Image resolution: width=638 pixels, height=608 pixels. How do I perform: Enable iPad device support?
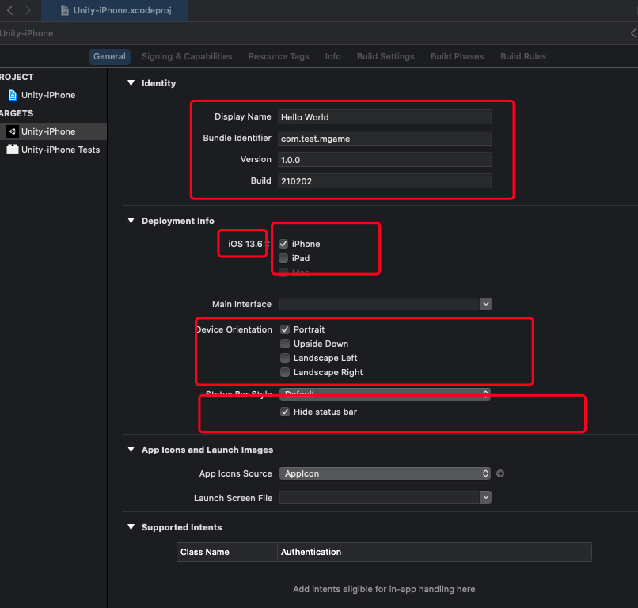(x=283, y=258)
